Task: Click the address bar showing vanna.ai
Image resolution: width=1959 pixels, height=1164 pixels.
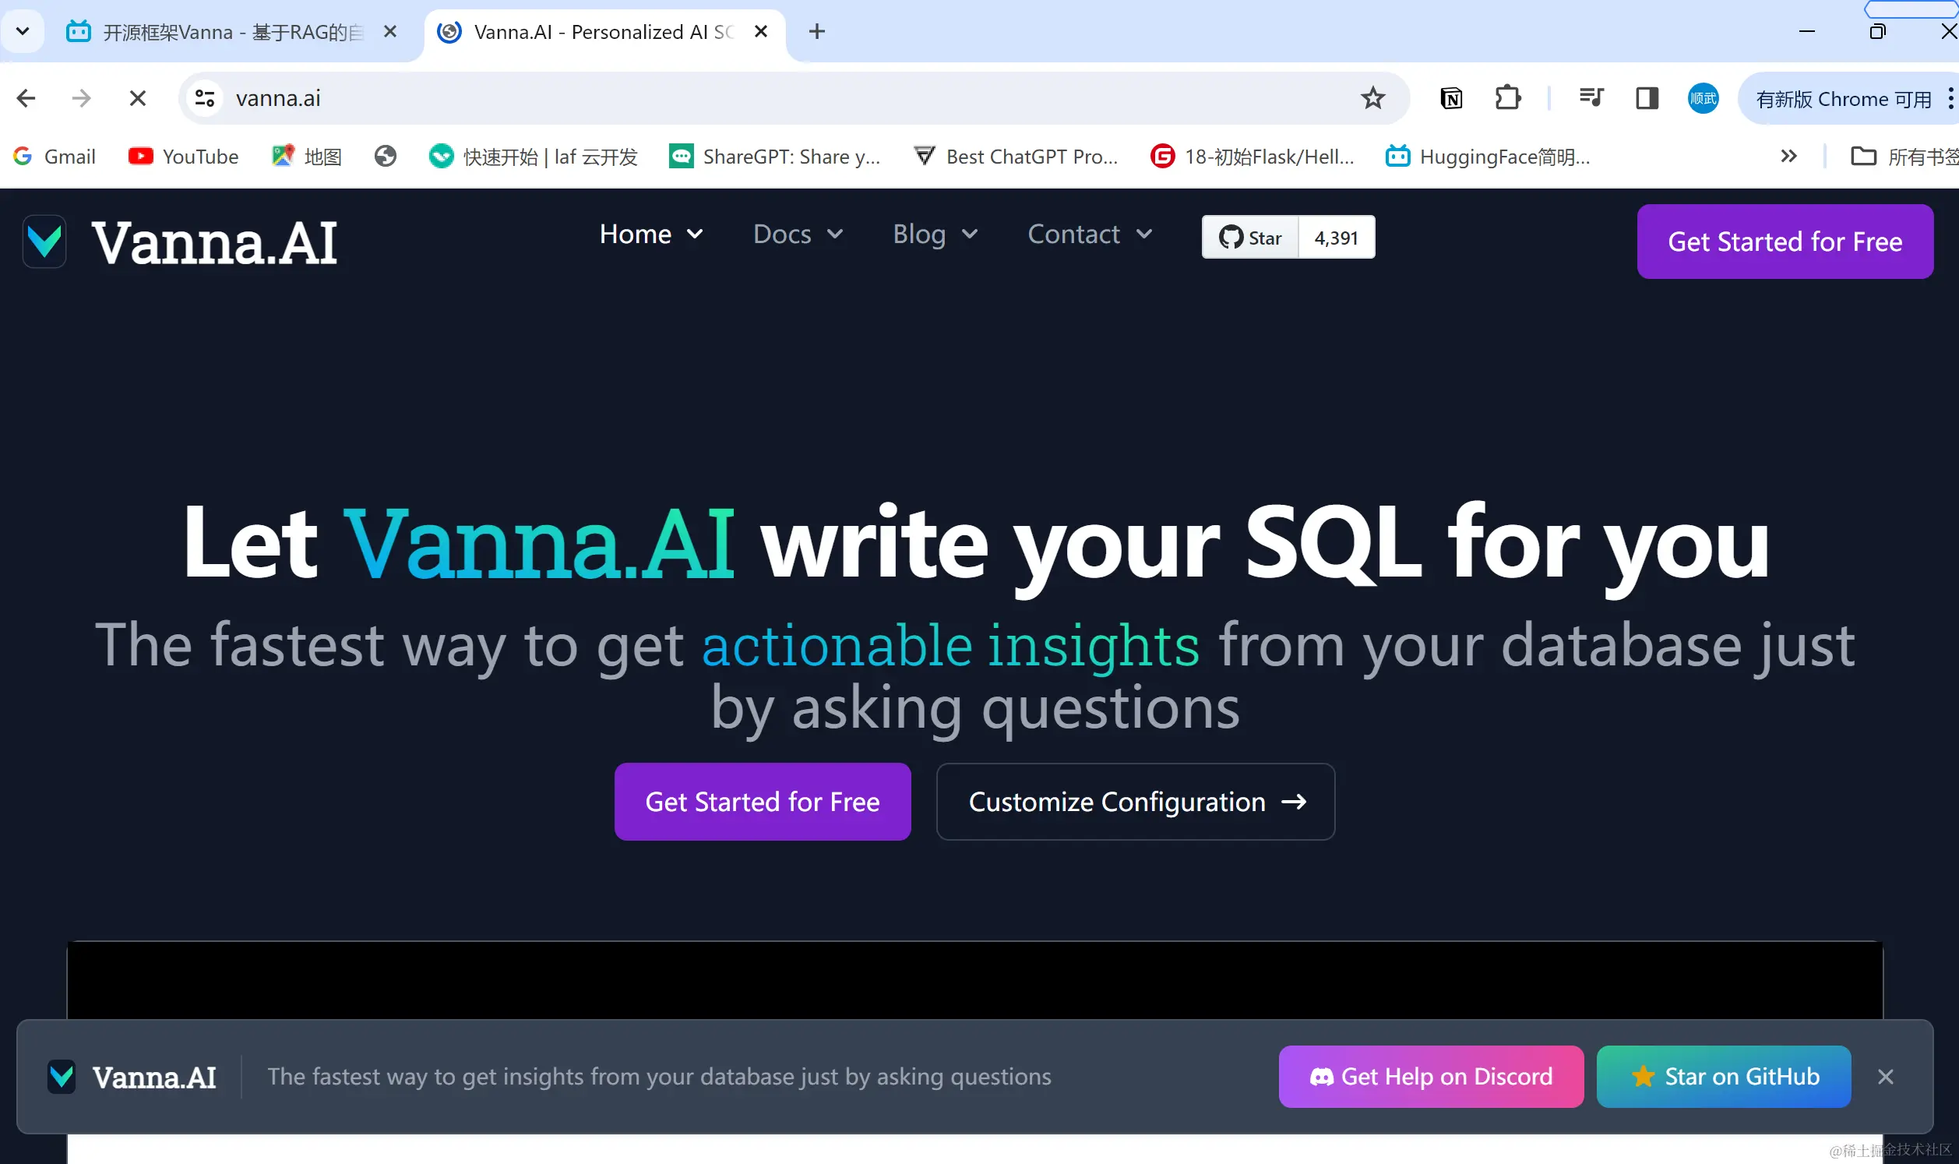Action: click(548, 98)
